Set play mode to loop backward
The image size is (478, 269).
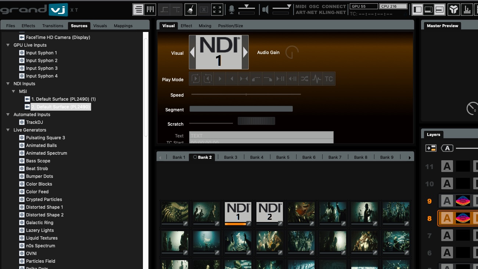click(x=208, y=79)
